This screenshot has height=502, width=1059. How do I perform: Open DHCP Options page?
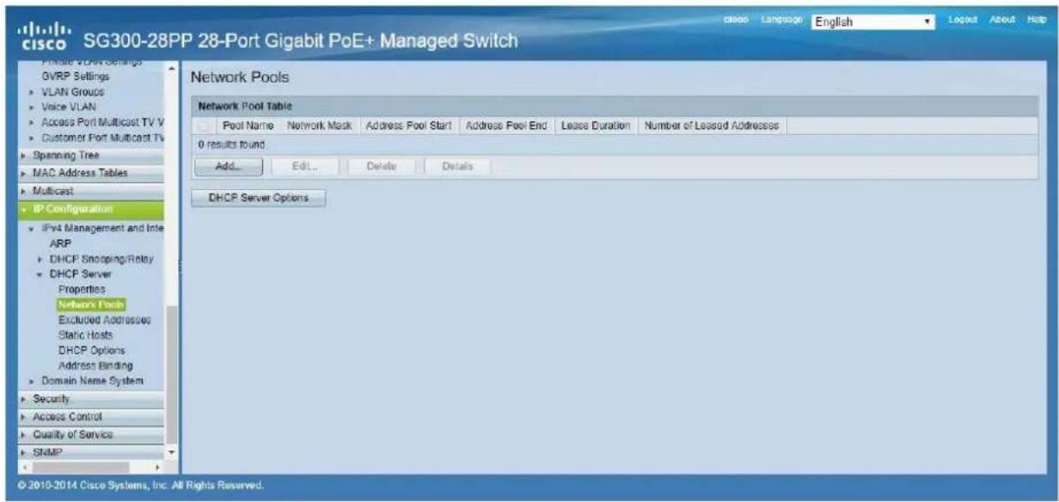click(91, 350)
